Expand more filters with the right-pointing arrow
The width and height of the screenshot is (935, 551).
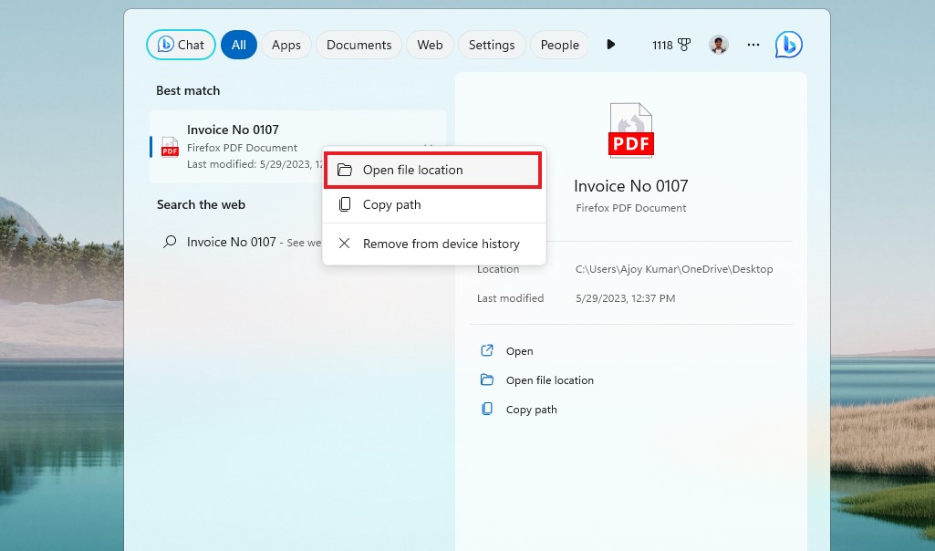[x=610, y=44]
